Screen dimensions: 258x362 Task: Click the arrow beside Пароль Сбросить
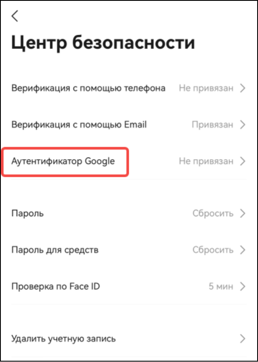pos(243,214)
